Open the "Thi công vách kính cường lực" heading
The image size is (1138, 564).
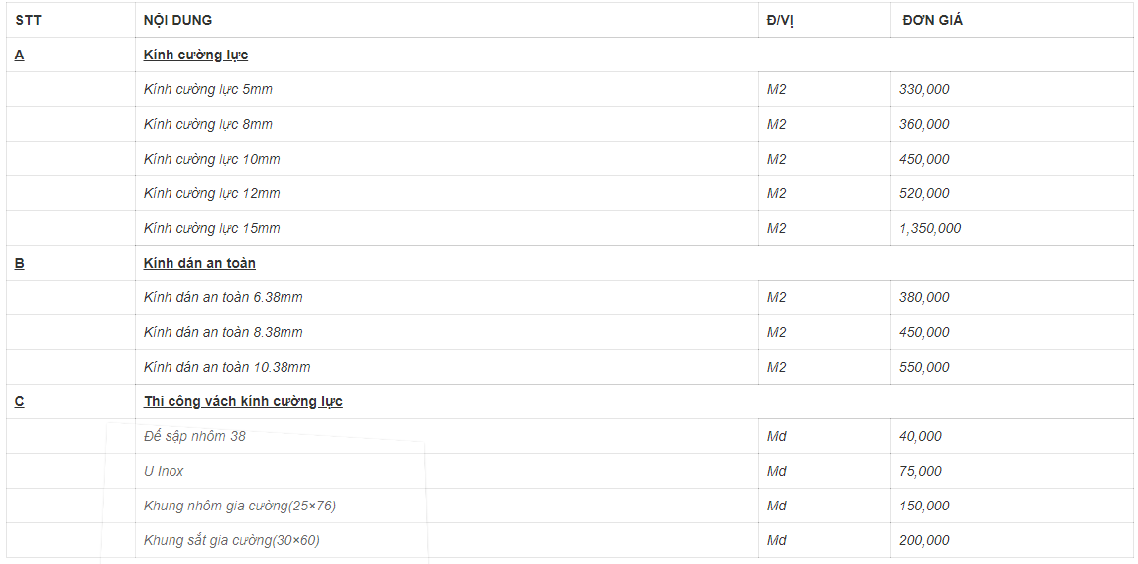coord(243,401)
